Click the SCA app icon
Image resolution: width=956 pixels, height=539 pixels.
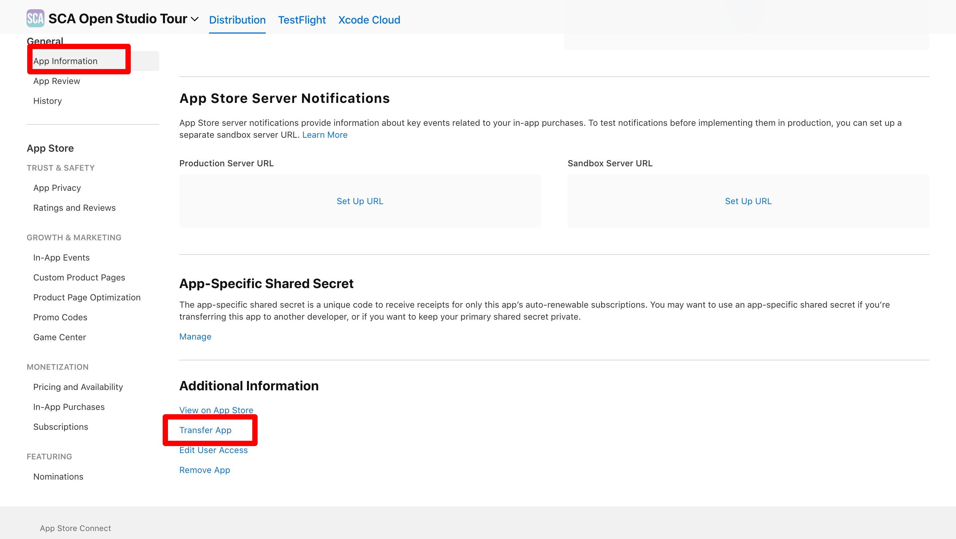point(35,19)
